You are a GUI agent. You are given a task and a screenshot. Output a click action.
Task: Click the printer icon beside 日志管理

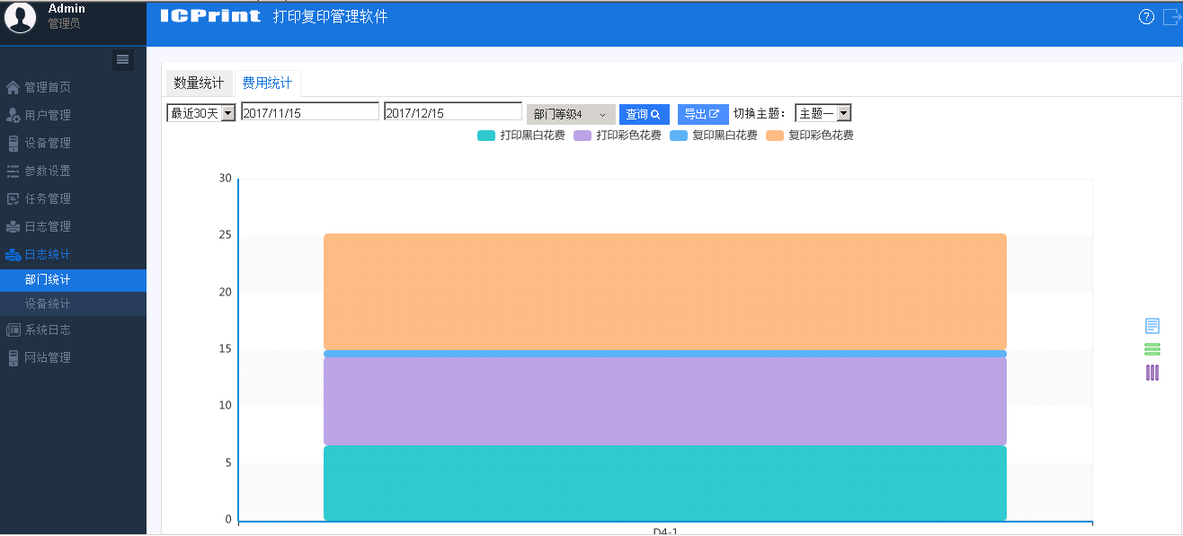click(x=13, y=226)
